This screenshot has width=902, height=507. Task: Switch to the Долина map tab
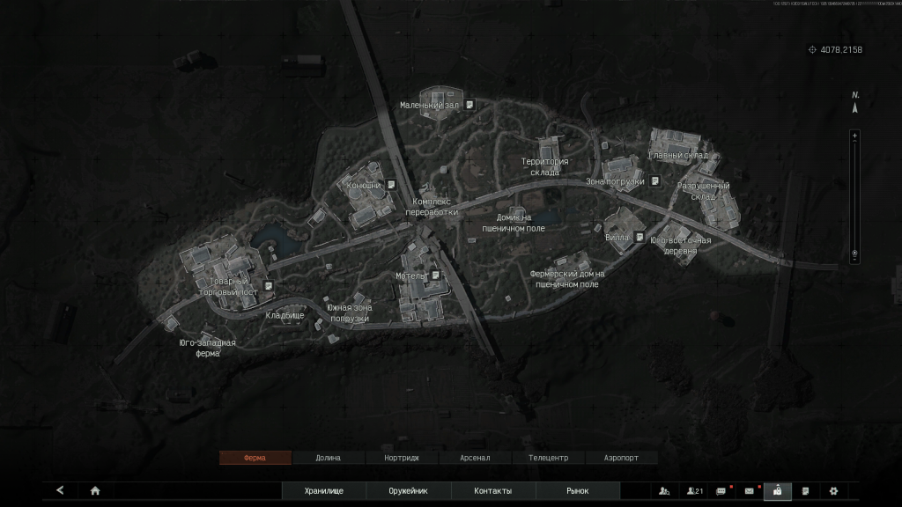(329, 458)
